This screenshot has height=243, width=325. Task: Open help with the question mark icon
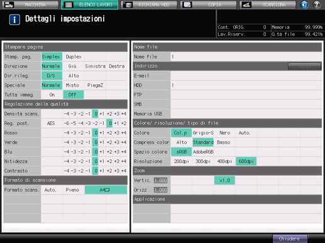[317, 4]
